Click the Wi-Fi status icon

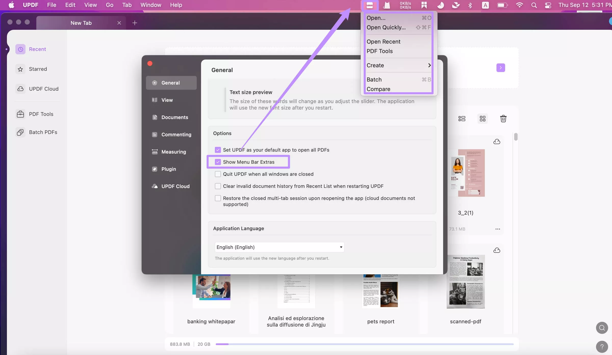[x=519, y=5]
